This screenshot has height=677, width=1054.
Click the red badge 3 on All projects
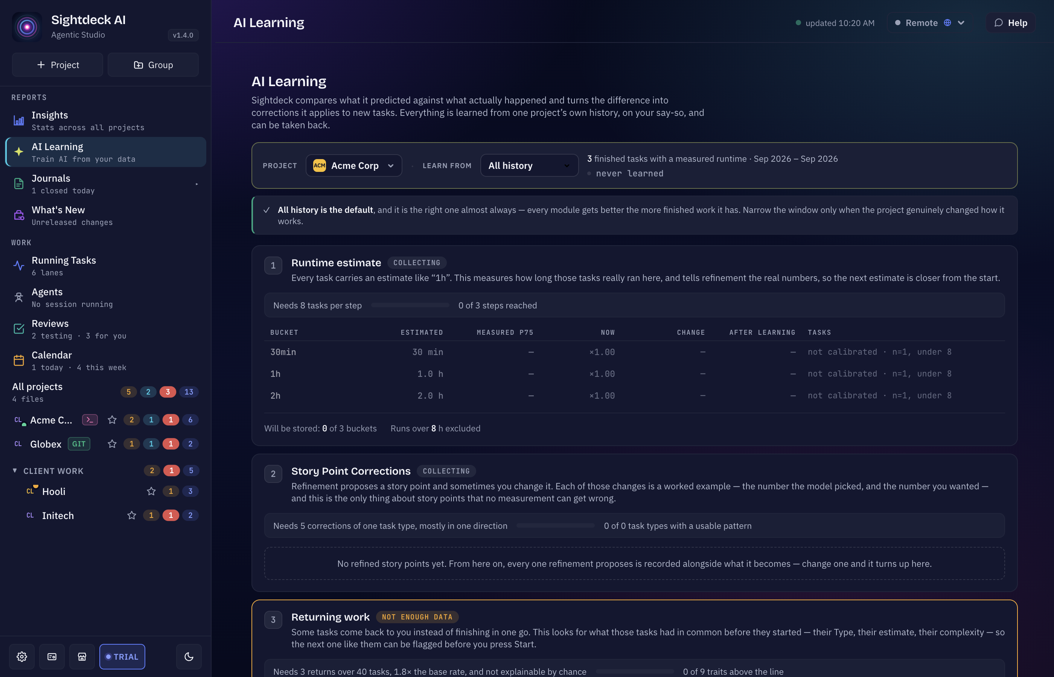coord(168,392)
